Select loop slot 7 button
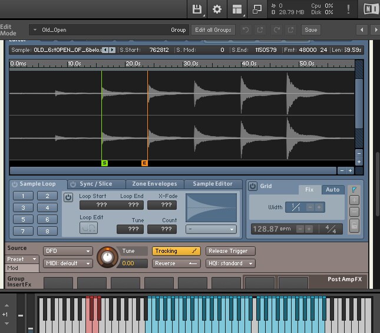Viewport: 380px width, 333px height. pyautogui.click(x=23, y=231)
